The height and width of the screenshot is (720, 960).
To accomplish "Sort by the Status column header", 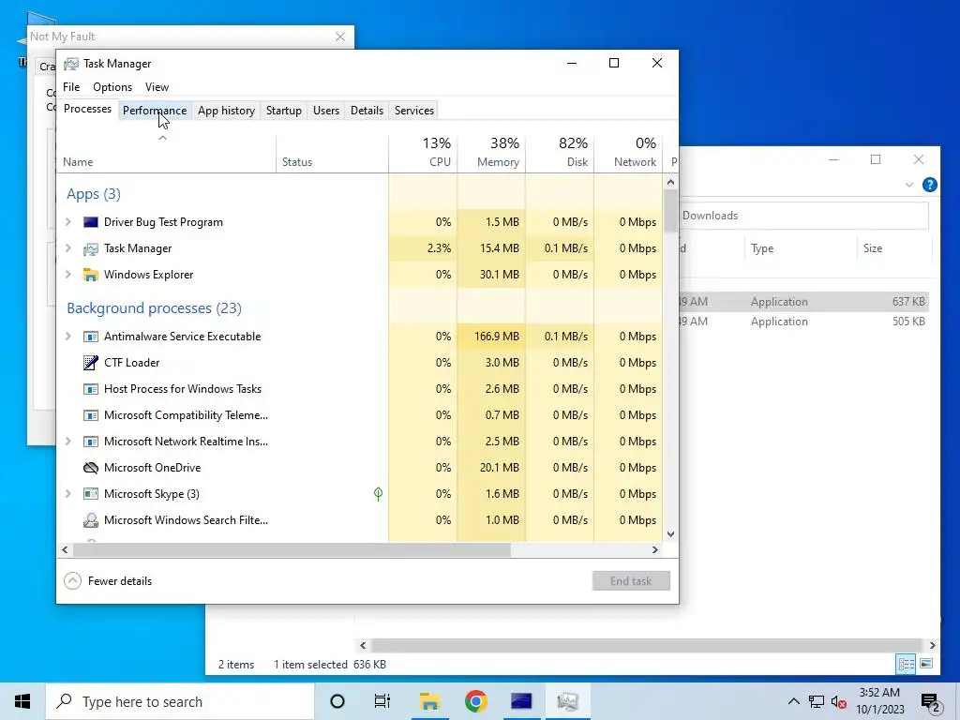I will click(333, 153).
